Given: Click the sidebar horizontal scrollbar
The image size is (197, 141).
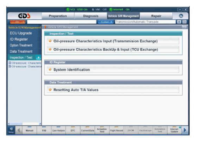Looking at the screenshot, I should (x=25, y=124).
